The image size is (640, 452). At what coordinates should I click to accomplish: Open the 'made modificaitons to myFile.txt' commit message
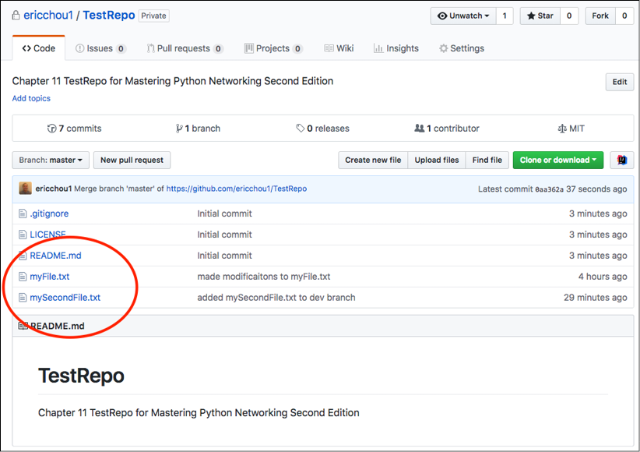[264, 277]
